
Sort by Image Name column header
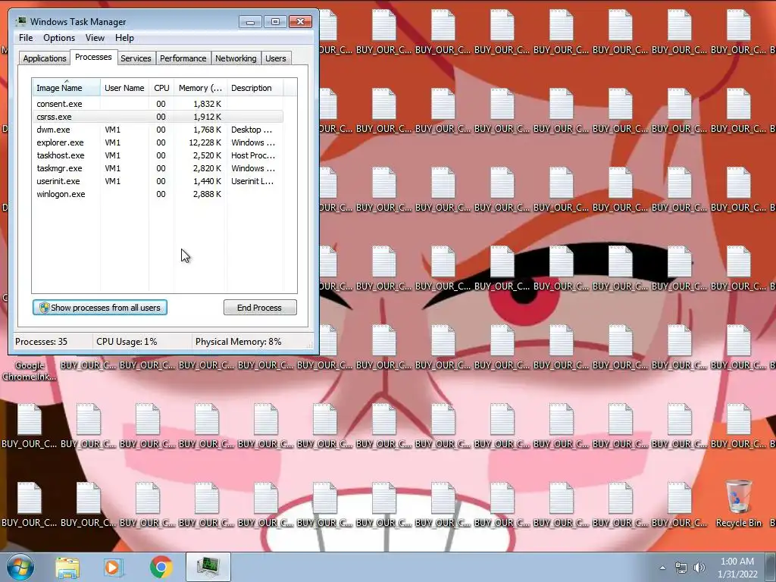tap(66, 88)
